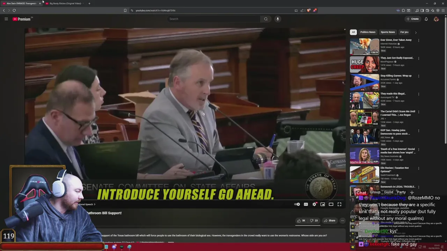
Task: Open browser extensions puzzle icon
Action: [x=403, y=10]
